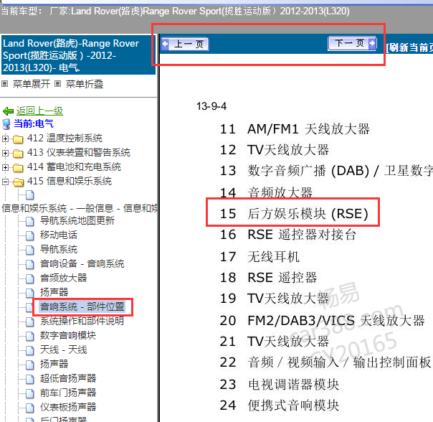Viewport: 433px width, 422px height.
Task: Click the 返回上一级 back link
Action: pos(39,111)
